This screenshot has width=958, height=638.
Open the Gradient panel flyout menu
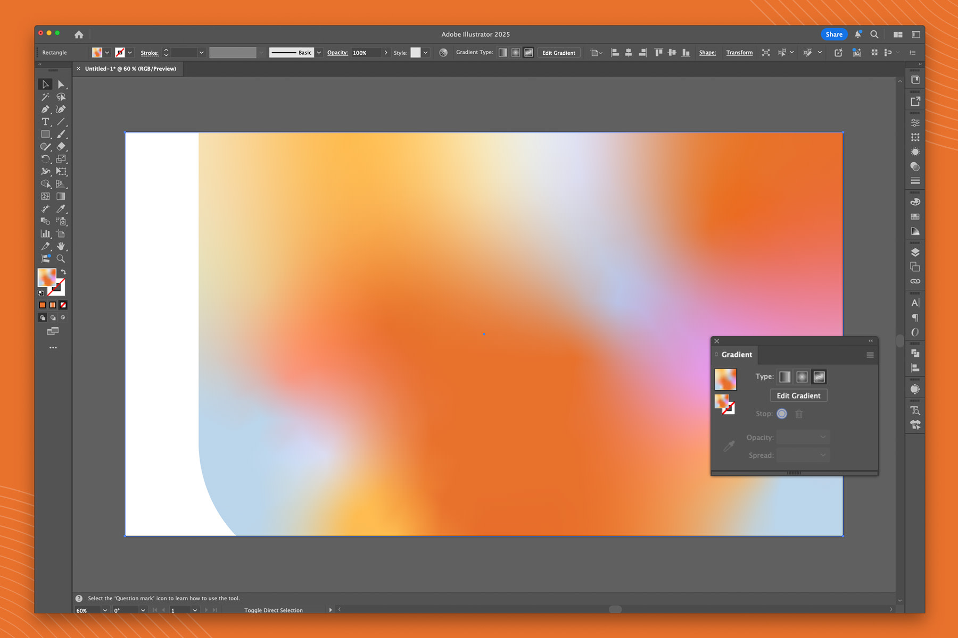[870, 355]
